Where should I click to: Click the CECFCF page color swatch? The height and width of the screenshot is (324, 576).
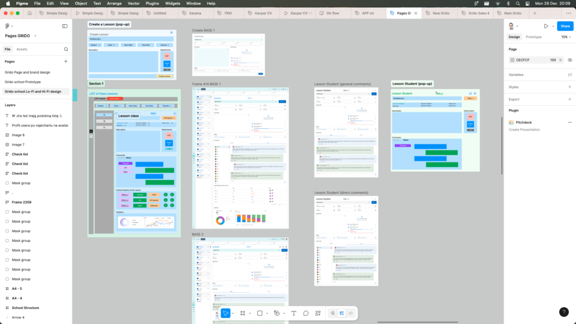512,60
